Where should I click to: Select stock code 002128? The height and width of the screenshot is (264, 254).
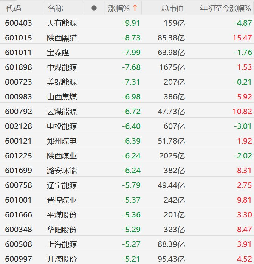(x=19, y=126)
